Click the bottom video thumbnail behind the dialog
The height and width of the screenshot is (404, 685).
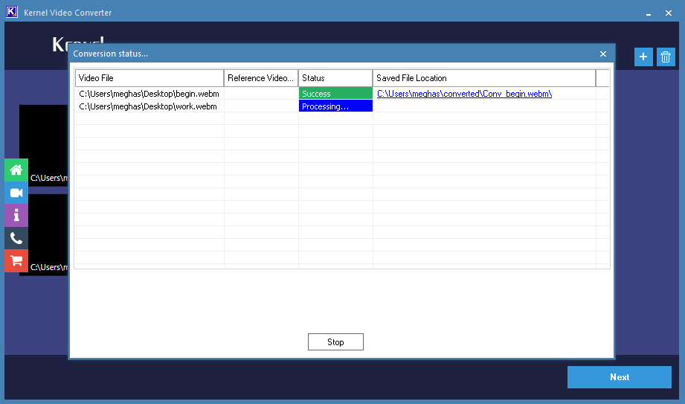click(44, 235)
